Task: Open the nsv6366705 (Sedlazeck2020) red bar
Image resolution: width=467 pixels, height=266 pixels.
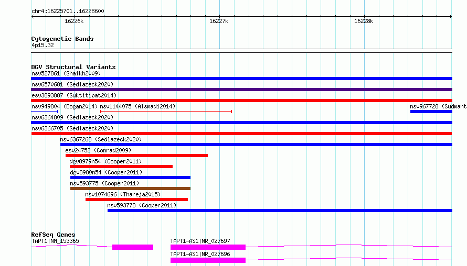Action: (x=241, y=134)
